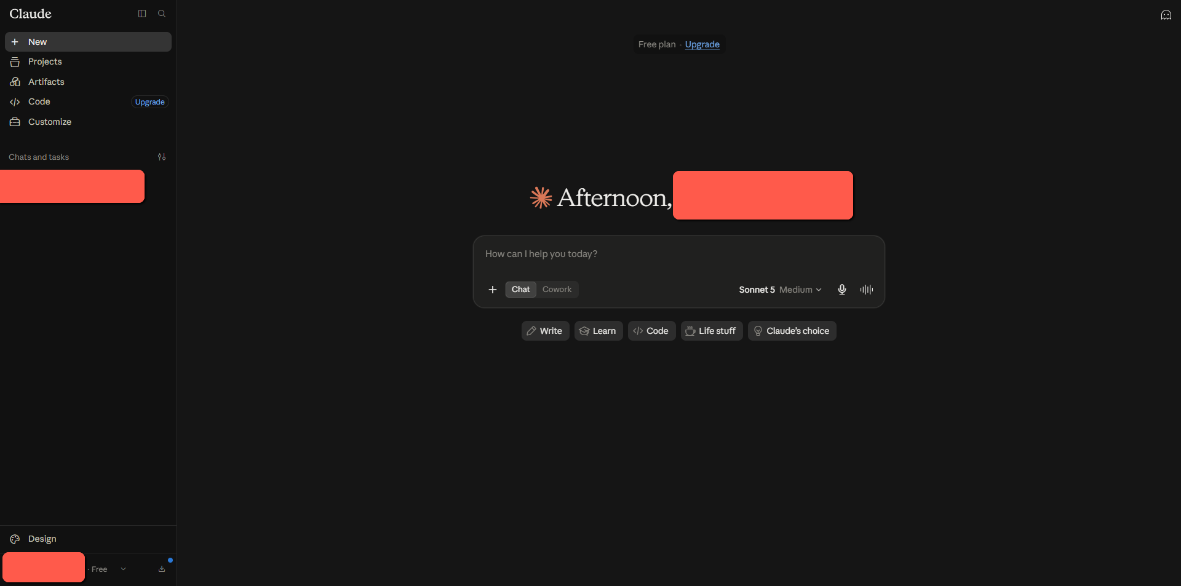Go to Artifacts in the sidebar

[88, 82]
